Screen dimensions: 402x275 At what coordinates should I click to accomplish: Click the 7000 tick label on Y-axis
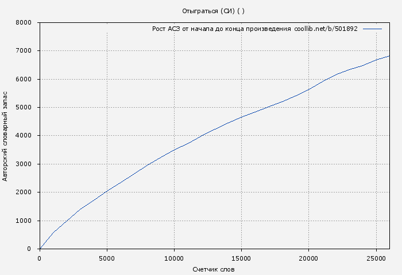(x=23, y=51)
